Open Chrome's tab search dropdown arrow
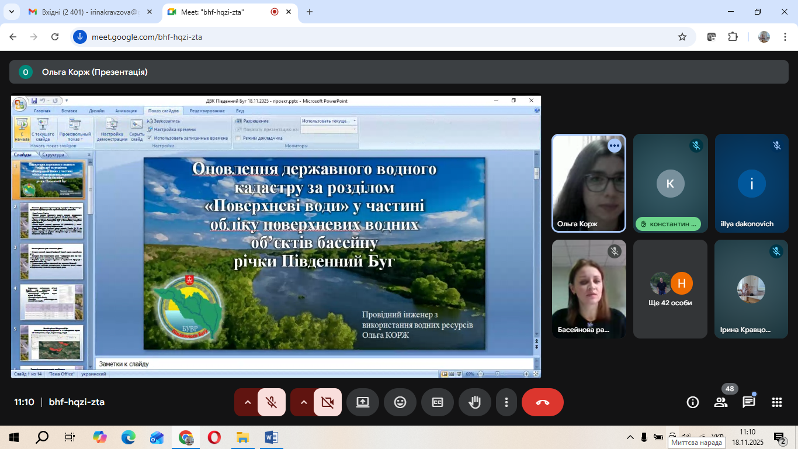This screenshot has height=449, width=798. (x=11, y=12)
